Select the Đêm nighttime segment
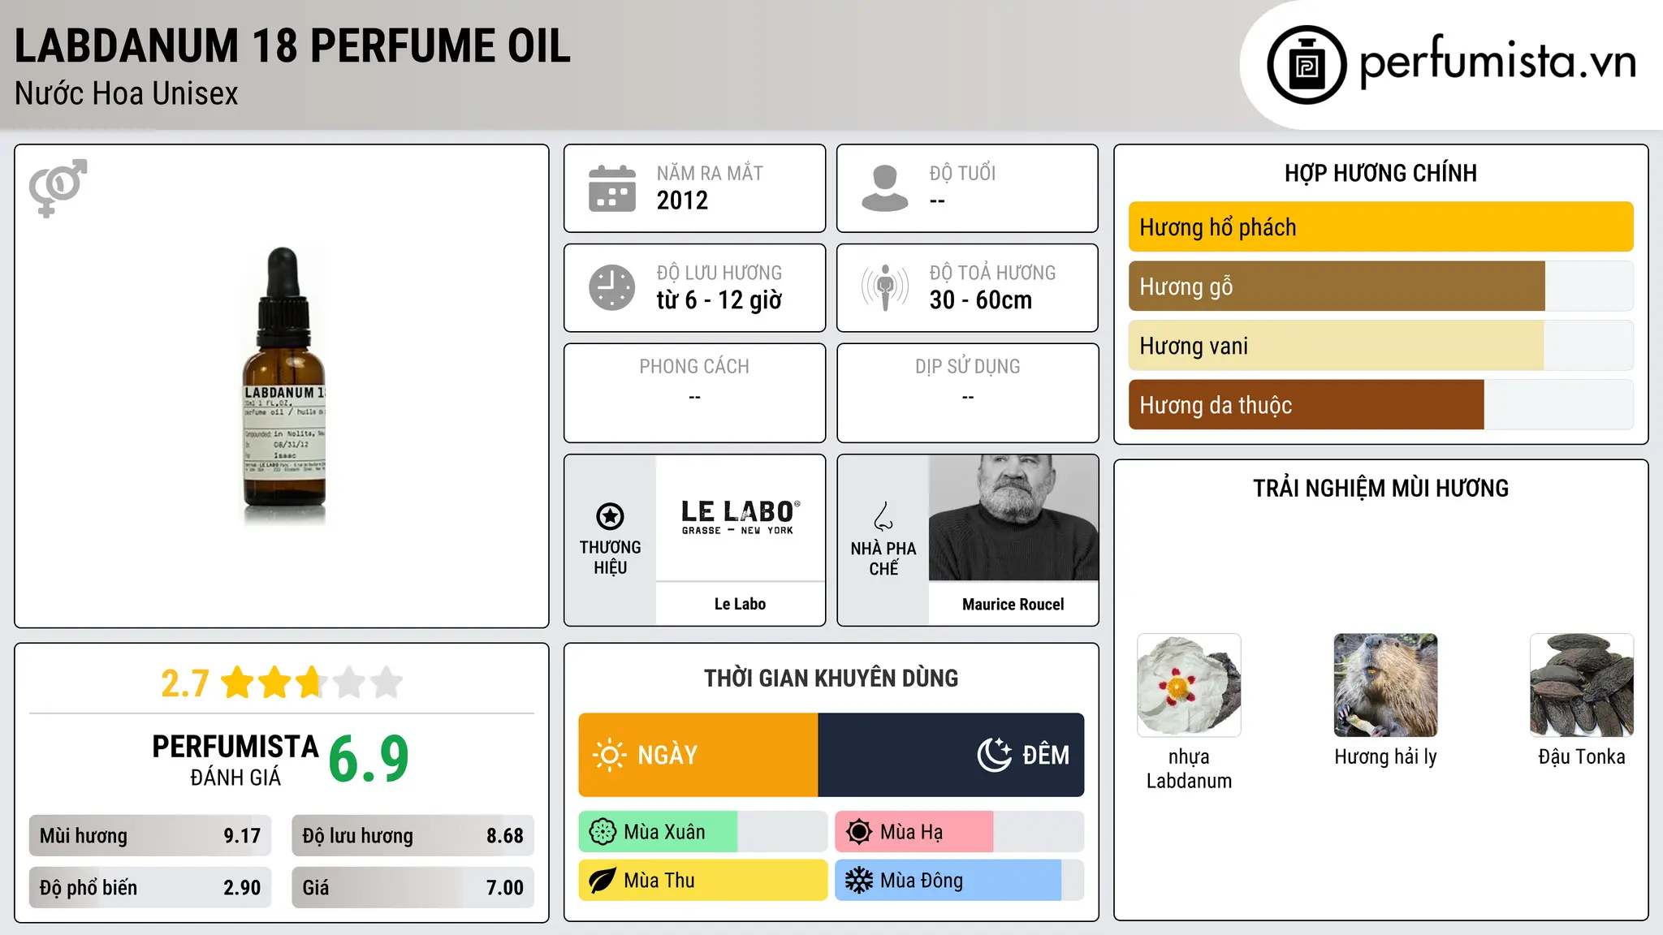This screenshot has width=1663, height=935. click(x=951, y=755)
